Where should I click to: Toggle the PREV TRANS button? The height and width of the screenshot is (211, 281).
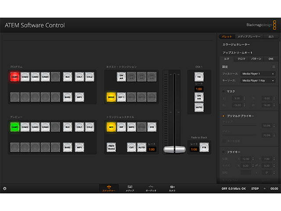pos(111,147)
